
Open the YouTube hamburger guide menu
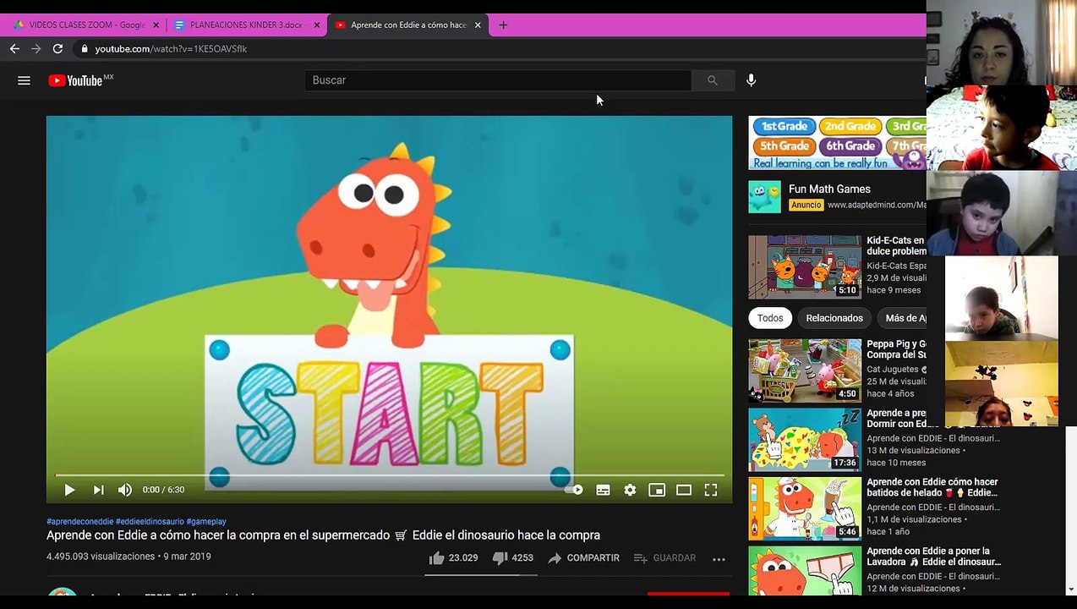(x=24, y=80)
